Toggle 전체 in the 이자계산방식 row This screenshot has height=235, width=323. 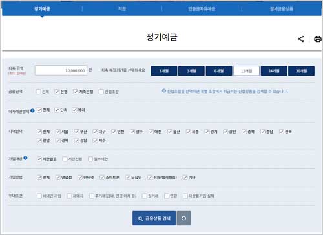click(x=39, y=110)
